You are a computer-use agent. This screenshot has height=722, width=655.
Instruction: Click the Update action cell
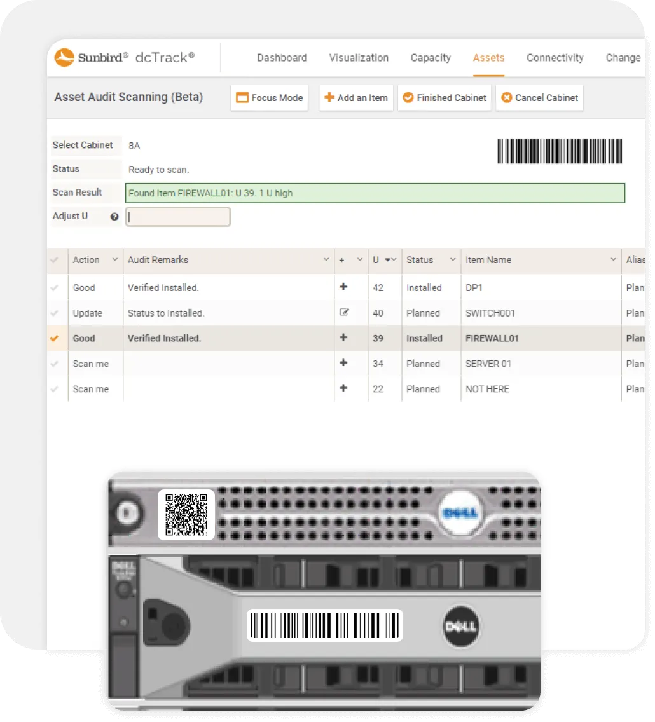pyautogui.click(x=96, y=313)
